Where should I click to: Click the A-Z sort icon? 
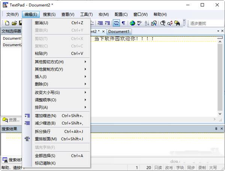tap(147, 23)
